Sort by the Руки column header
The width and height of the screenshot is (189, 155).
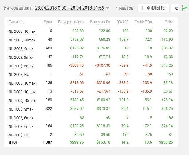pyautogui.click(x=48, y=22)
